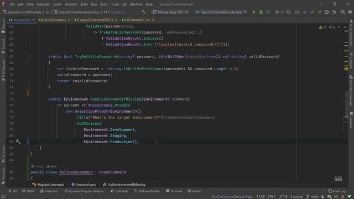Start debugging with the green bug icon
This screenshot has height=199, width=354.
click(x=261, y=12)
